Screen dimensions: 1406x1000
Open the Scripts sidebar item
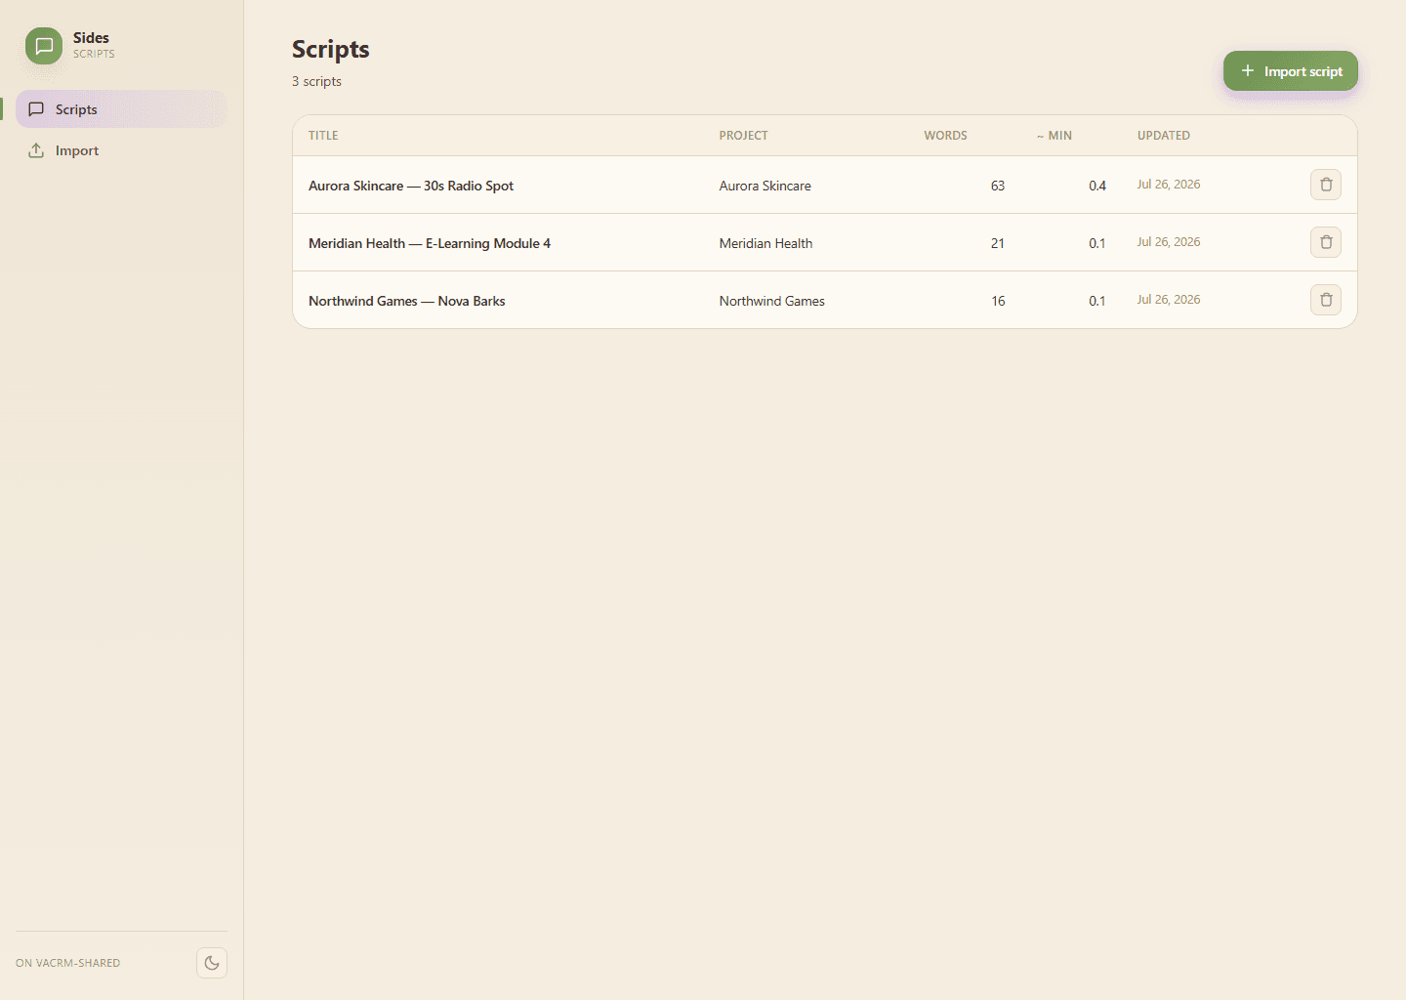[x=121, y=109]
